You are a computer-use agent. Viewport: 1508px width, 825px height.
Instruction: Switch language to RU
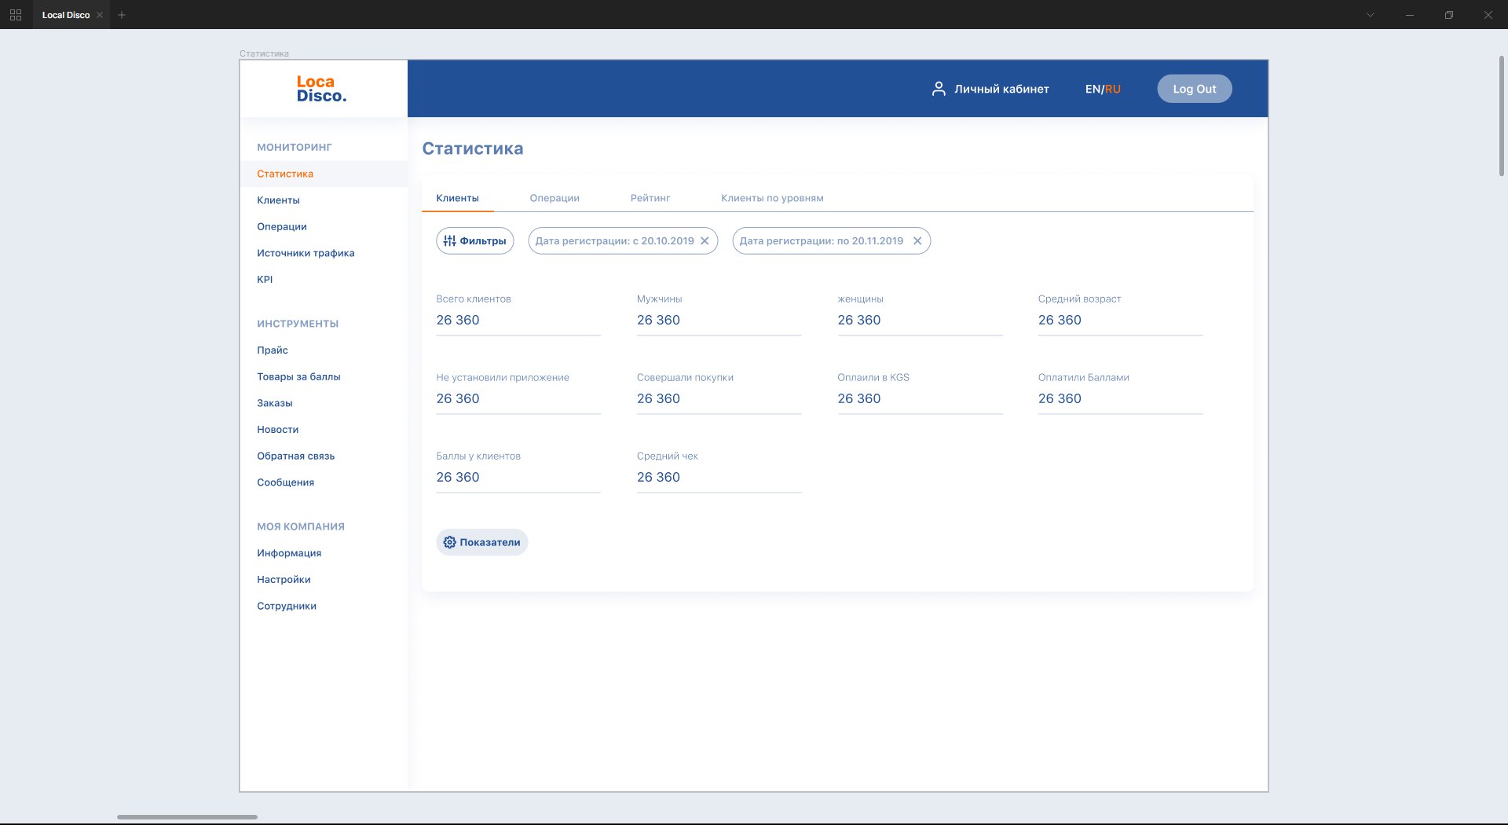pos(1113,89)
